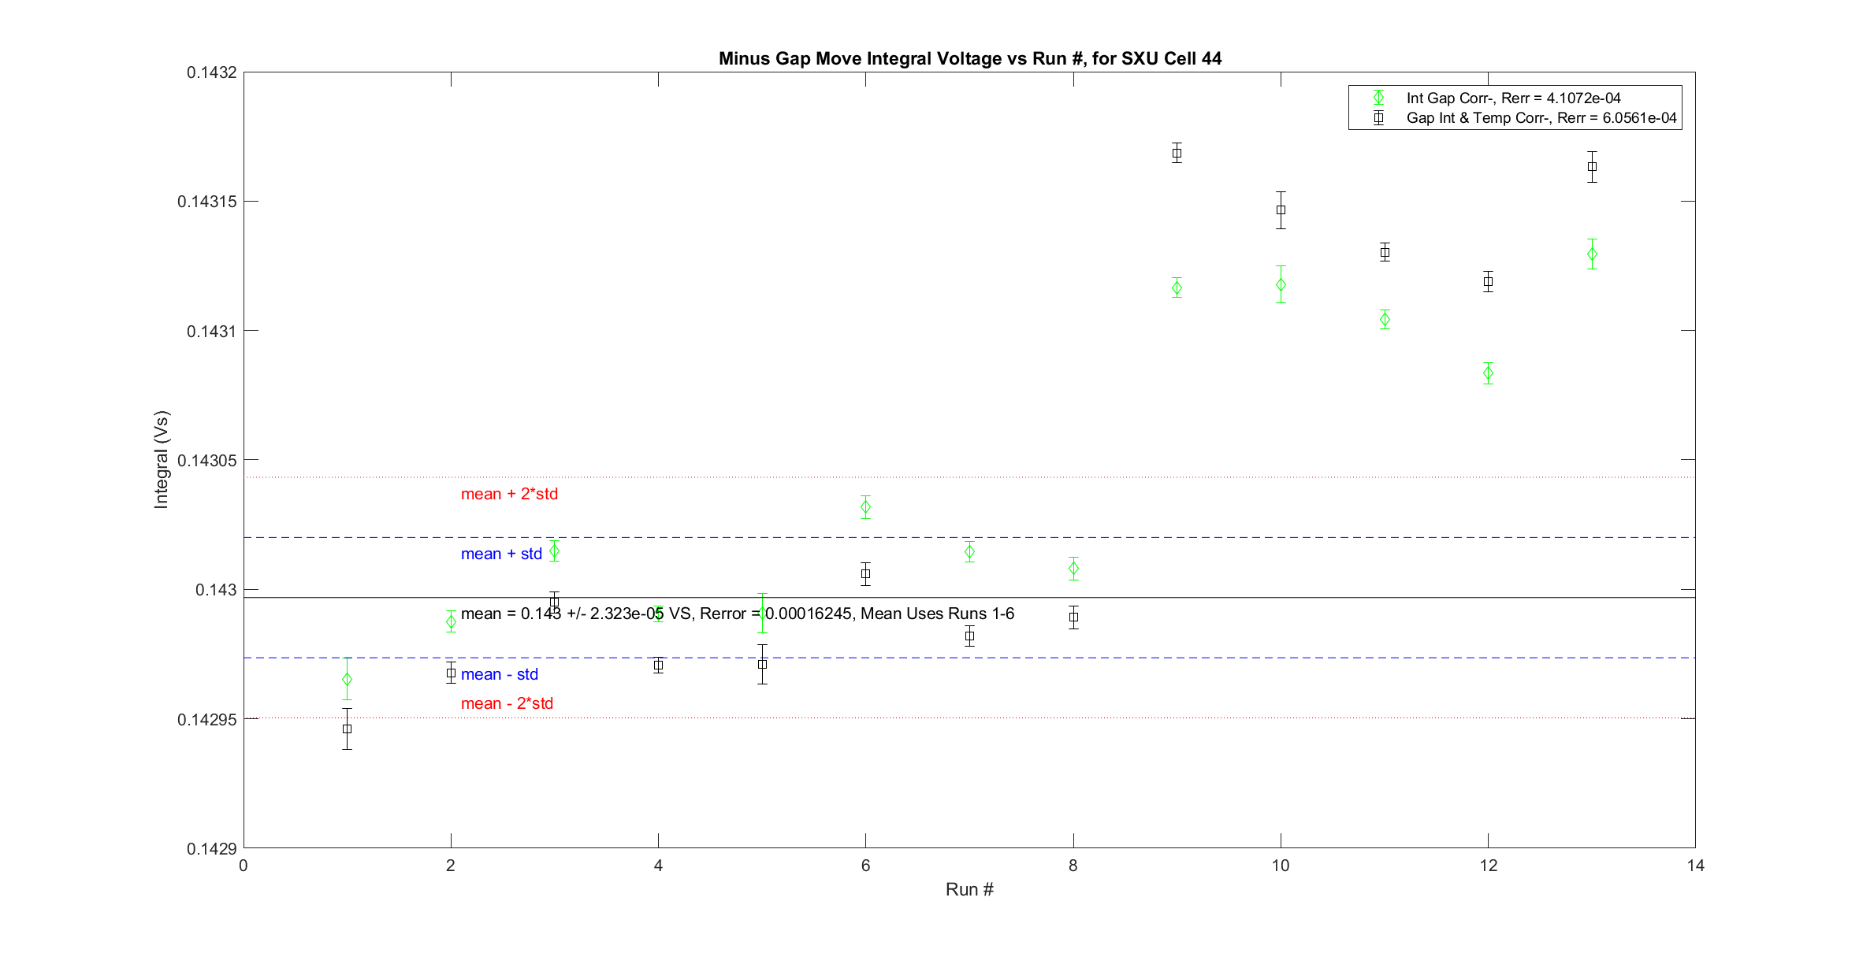Click the 'Integral (Vs)' y-axis label
1874x953 pixels.
(x=162, y=459)
